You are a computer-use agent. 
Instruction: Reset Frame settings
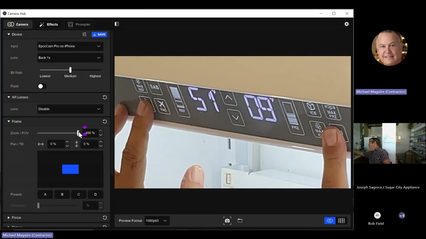pos(105,121)
